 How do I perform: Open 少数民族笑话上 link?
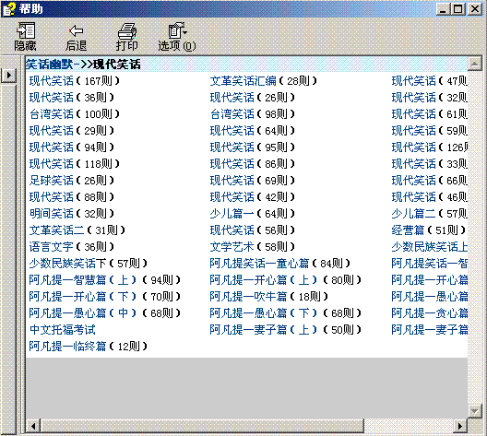pos(429,247)
